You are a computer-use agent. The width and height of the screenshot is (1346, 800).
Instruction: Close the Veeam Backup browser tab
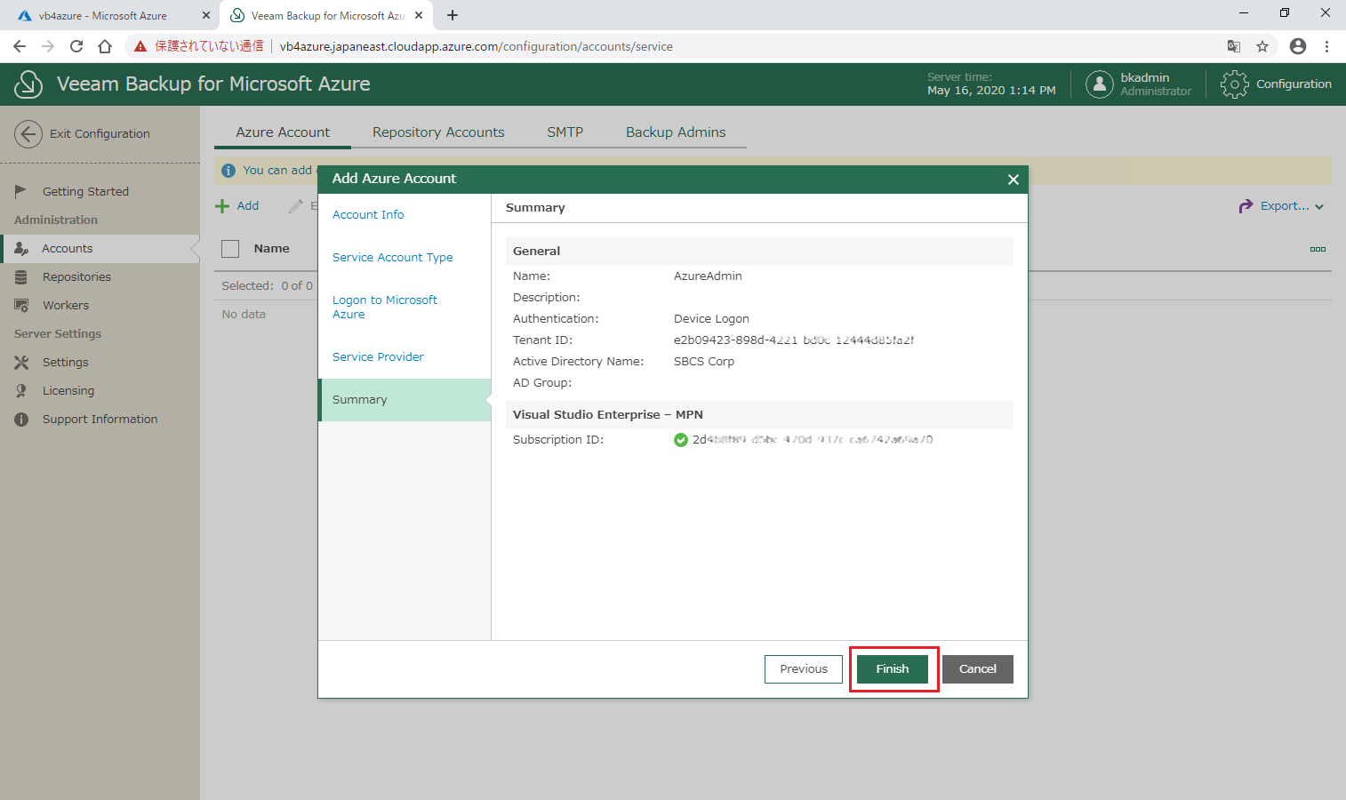419,16
